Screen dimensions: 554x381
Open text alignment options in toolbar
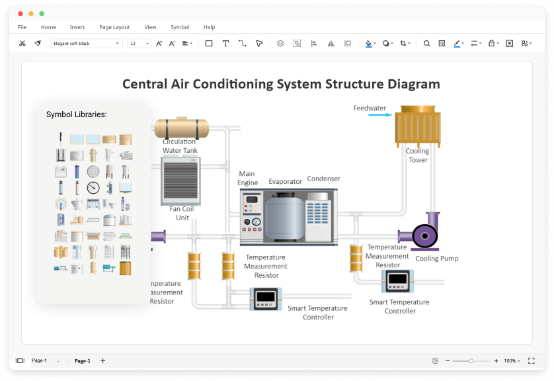187,44
